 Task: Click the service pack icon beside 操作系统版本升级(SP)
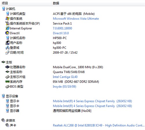click(x=7, y=23)
